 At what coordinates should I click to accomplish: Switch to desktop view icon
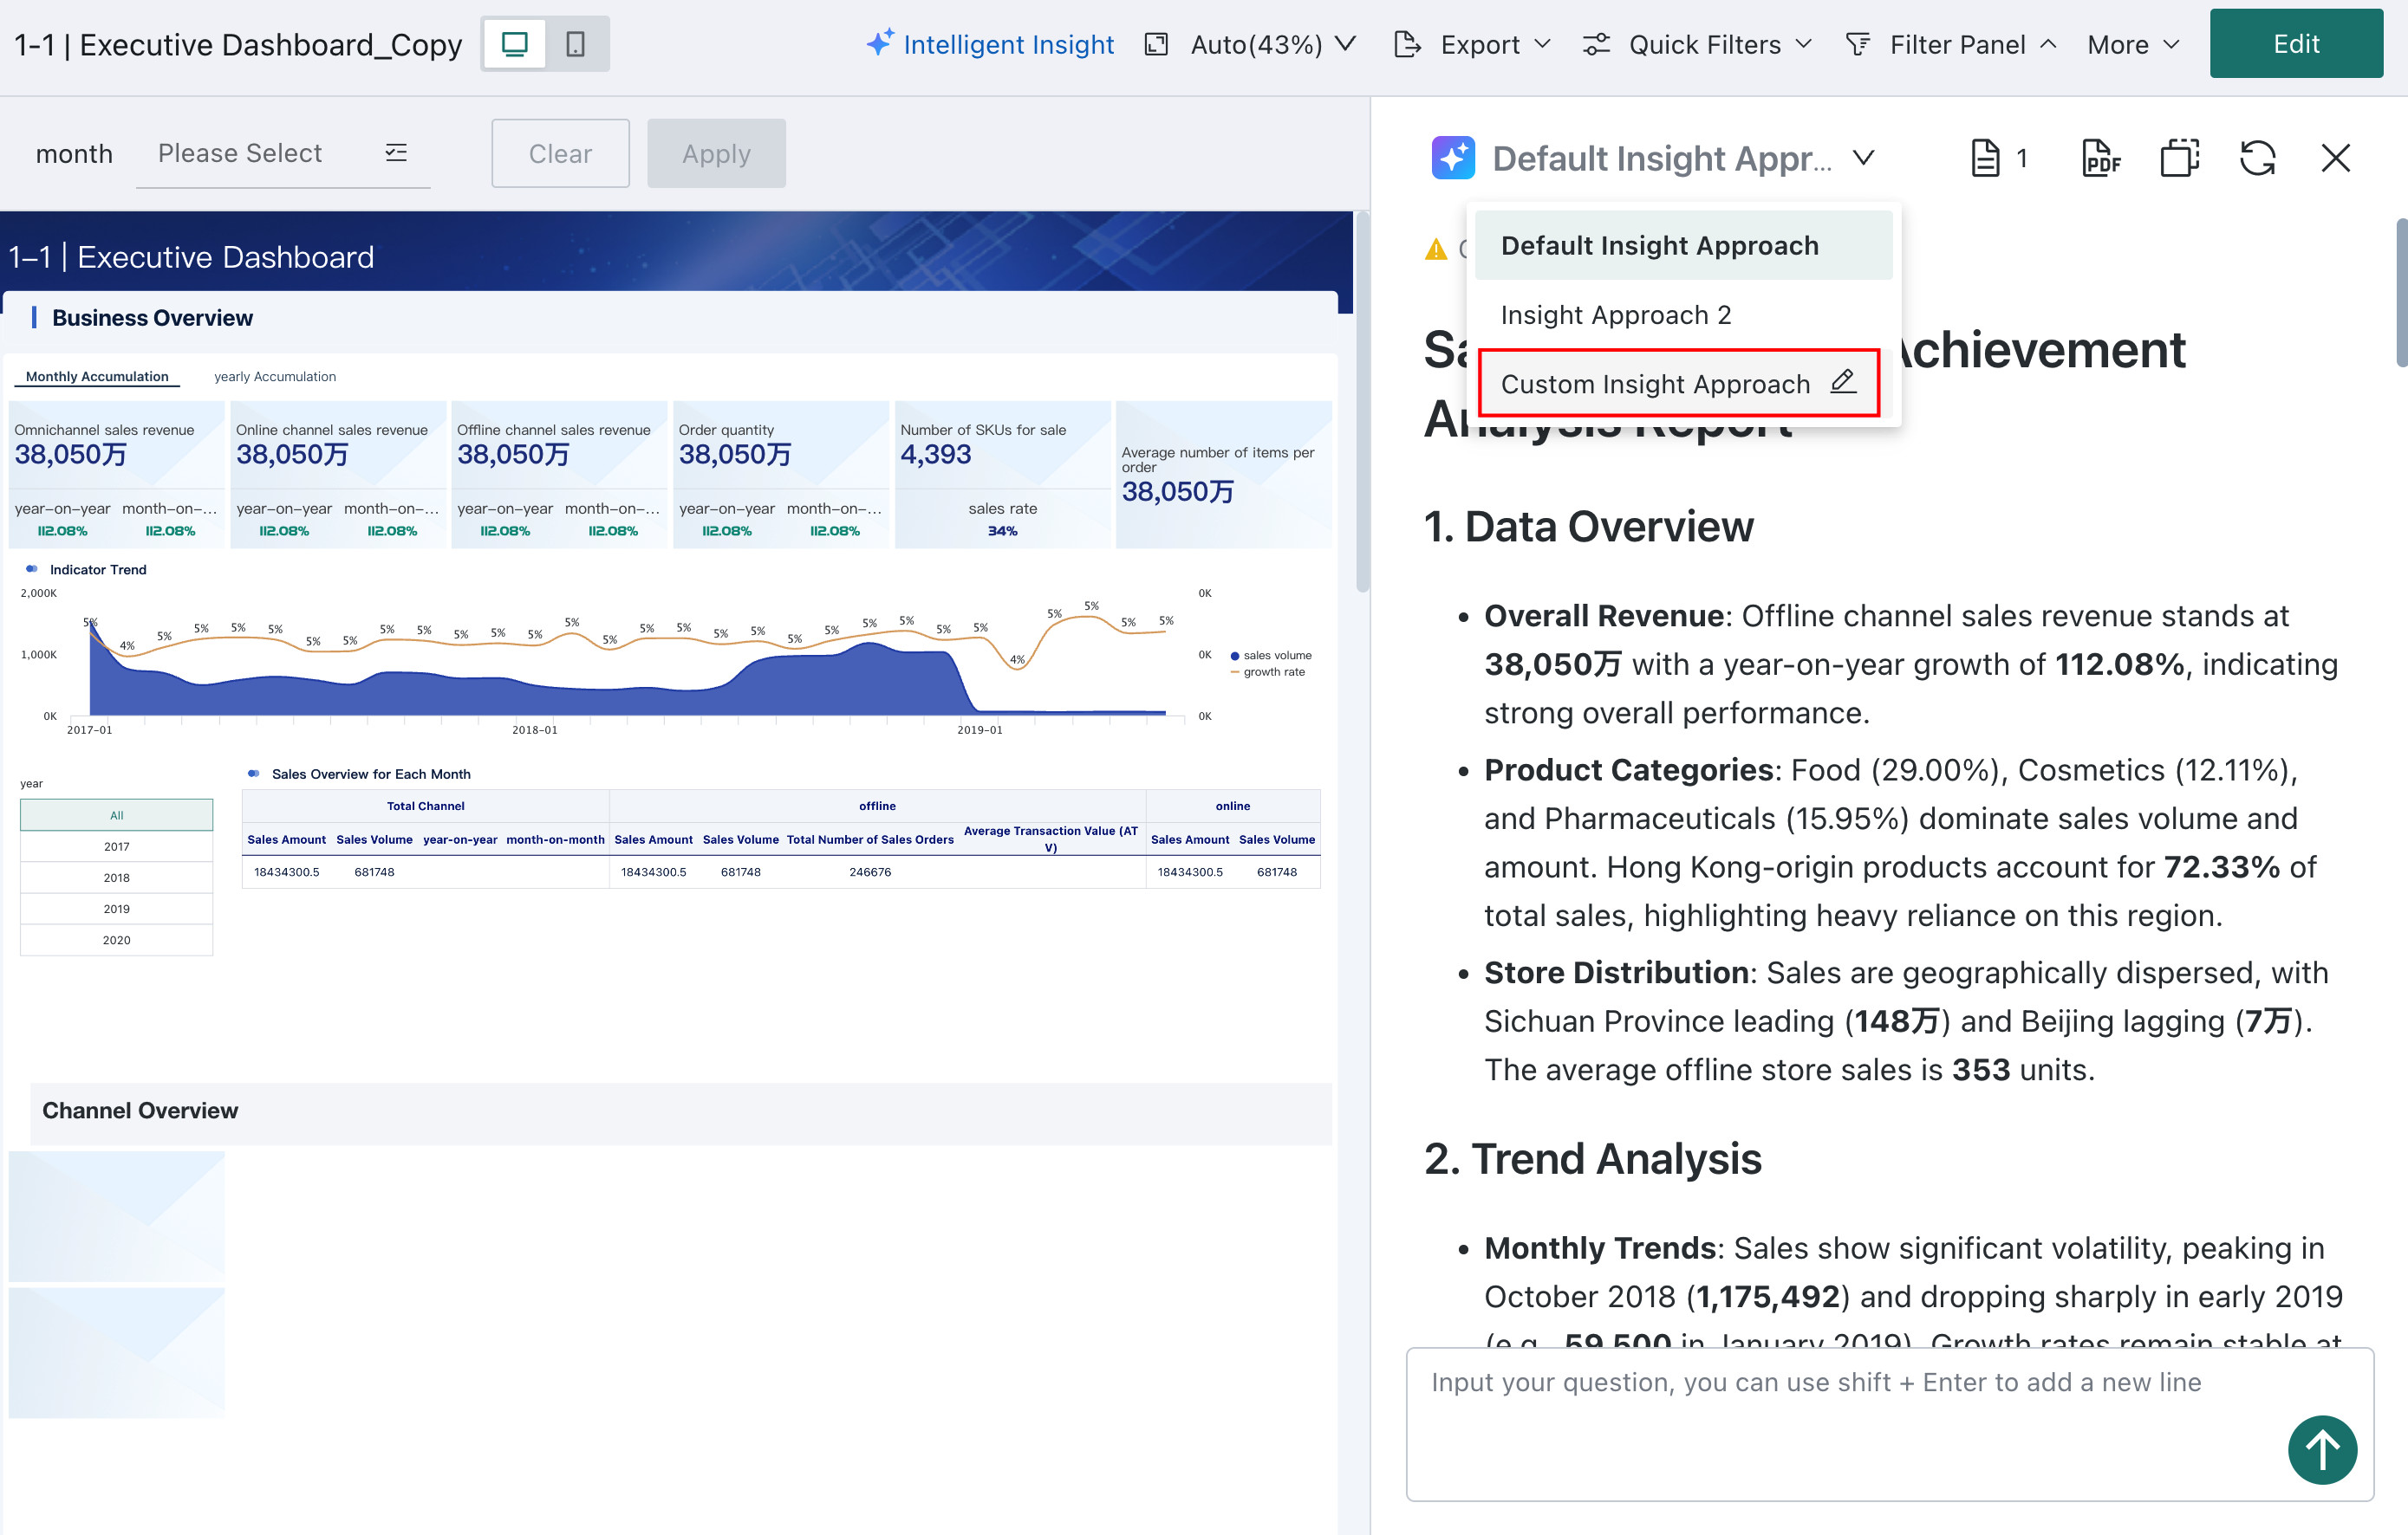pyautogui.click(x=514, y=44)
